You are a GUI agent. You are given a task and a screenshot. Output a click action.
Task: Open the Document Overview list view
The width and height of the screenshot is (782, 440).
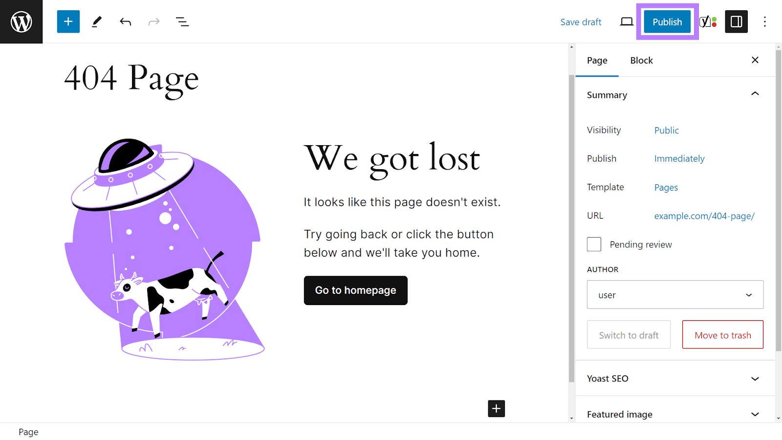(x=182, y=21)
